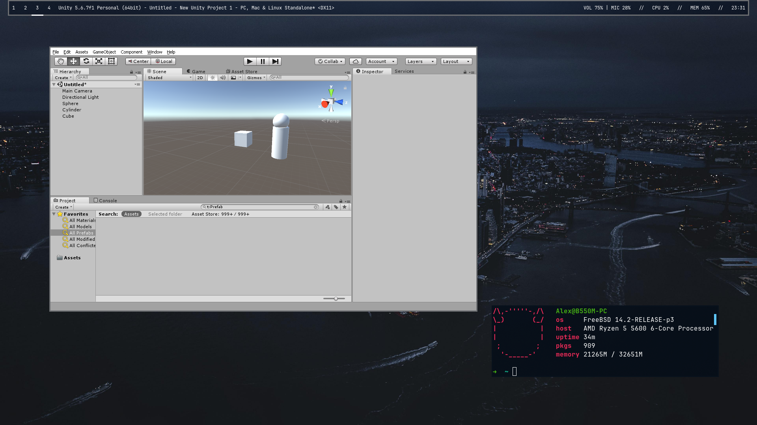Save search with star icon
This screenshot has width=757, height=425.
pyautogui.click(x=345, y=207)
